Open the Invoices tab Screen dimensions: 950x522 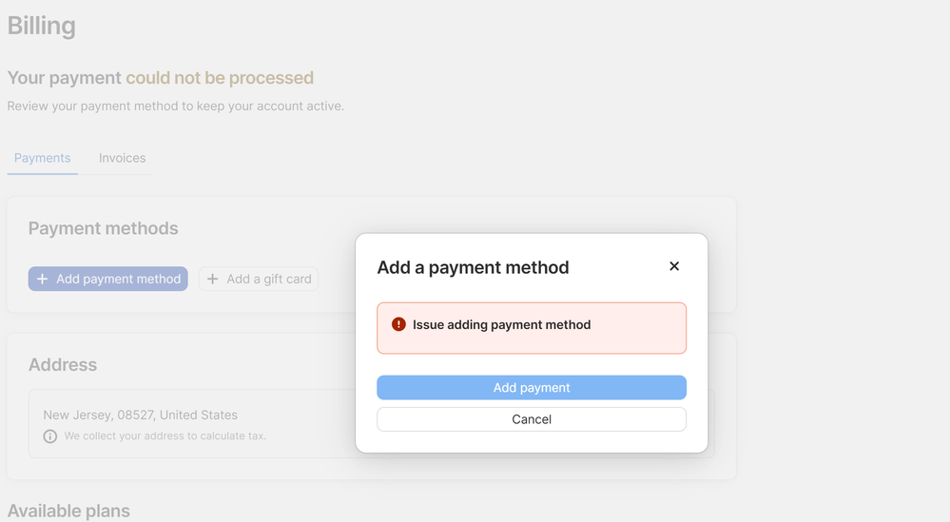122,158
